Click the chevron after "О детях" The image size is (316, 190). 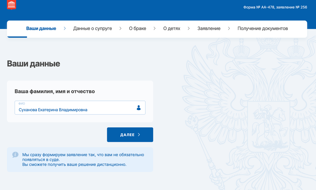189,28
